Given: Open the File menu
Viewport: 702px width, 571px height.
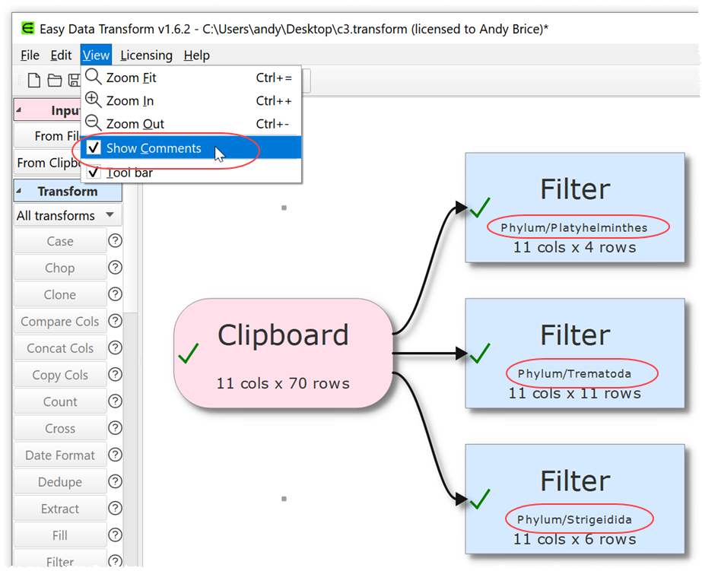Looking at the screenshot, I should 30,55.
